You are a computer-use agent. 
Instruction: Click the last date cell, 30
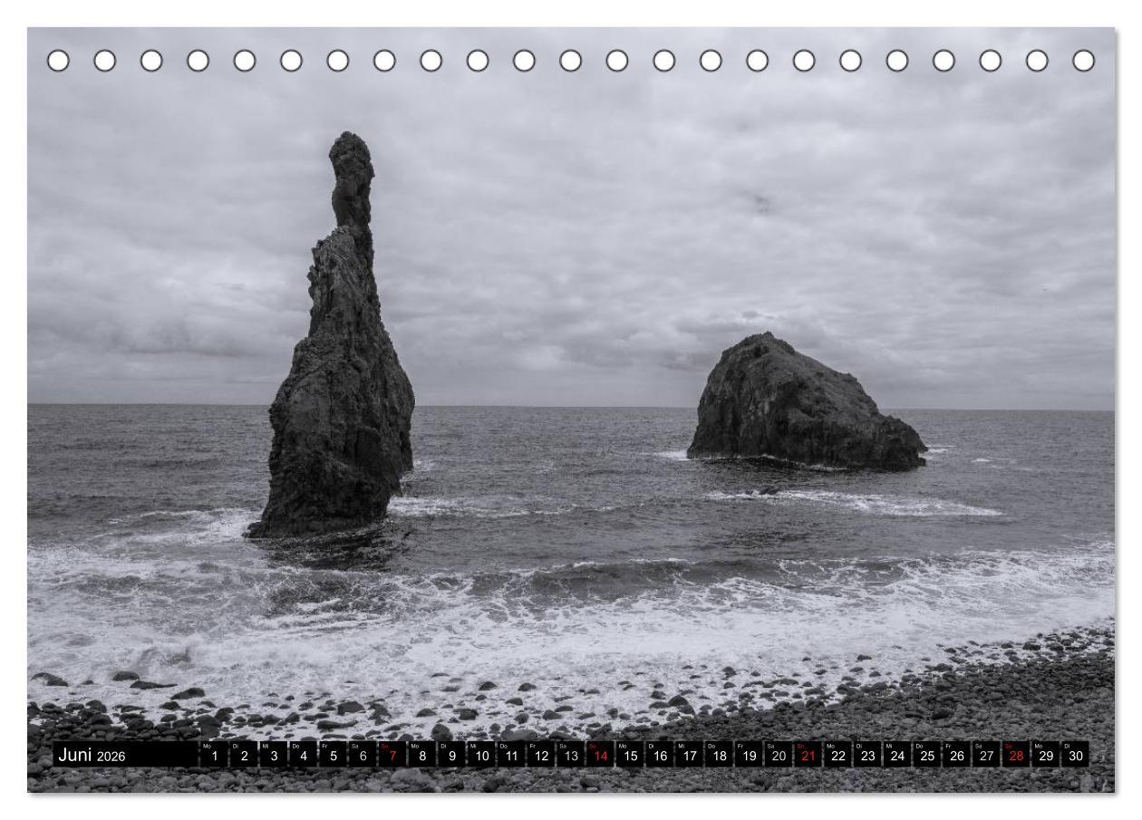pos(1075,755)
